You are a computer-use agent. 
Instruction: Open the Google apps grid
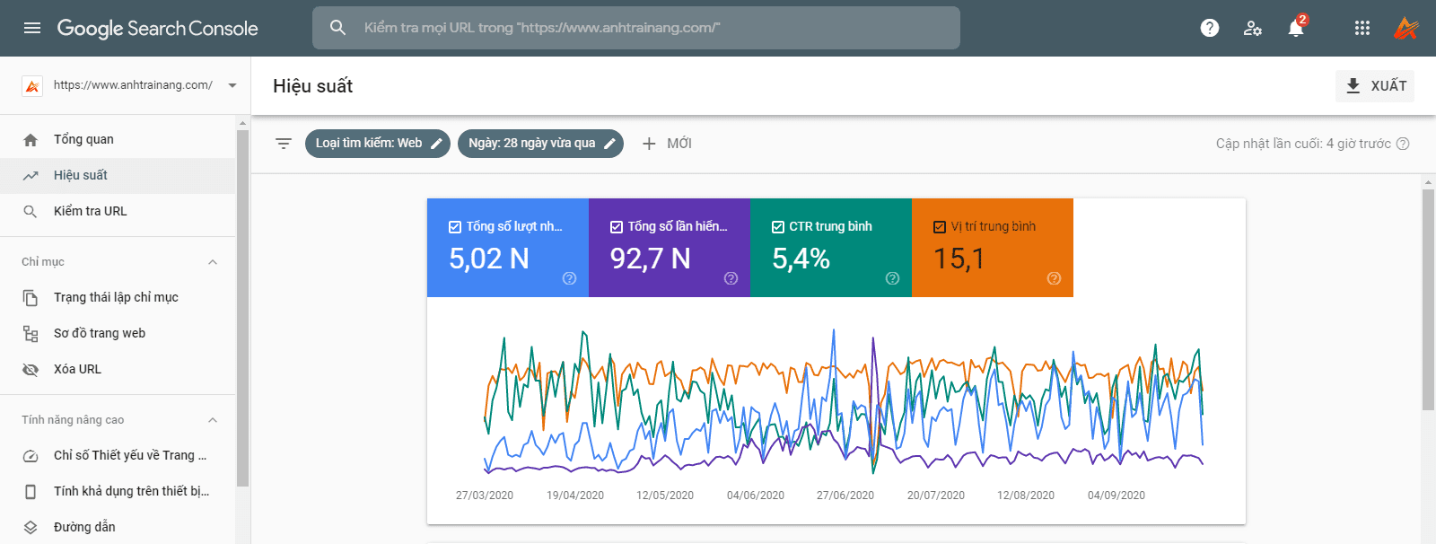coord(1362,28)
